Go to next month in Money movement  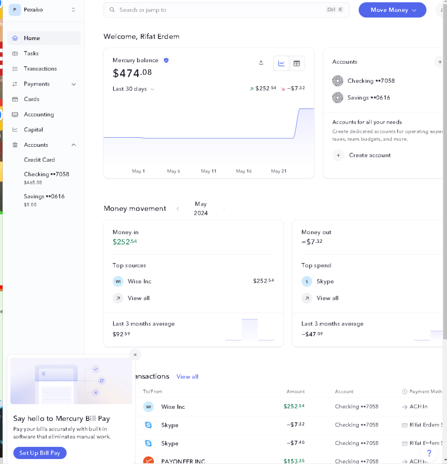click(x=224, y=209)
